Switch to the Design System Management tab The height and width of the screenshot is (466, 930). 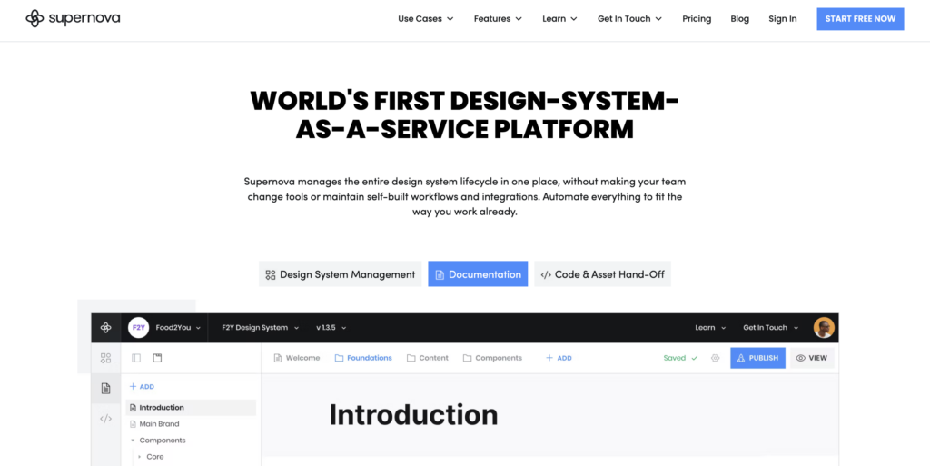click(x=340, y=274)
